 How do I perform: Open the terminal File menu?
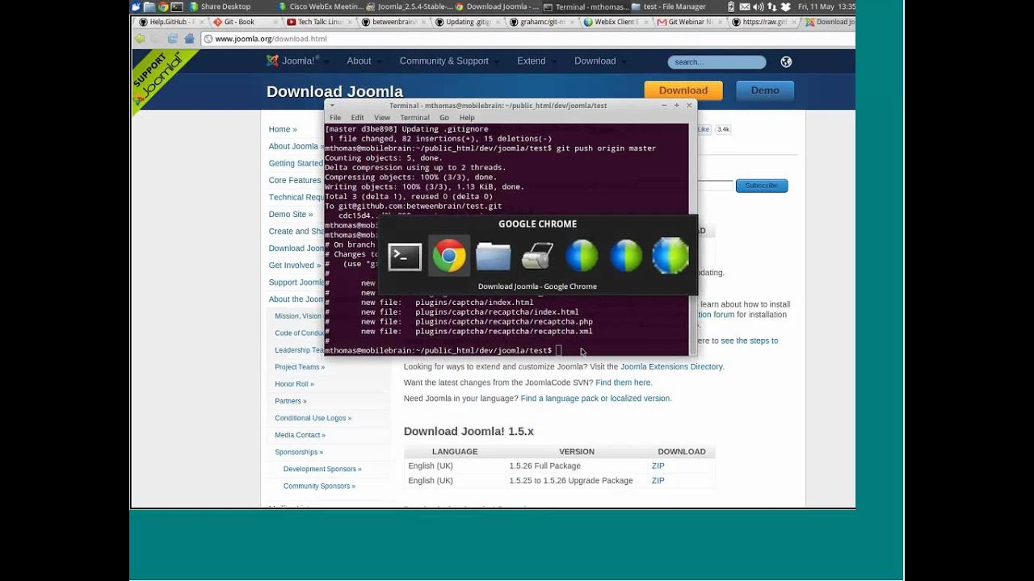(x=335, y=118)
